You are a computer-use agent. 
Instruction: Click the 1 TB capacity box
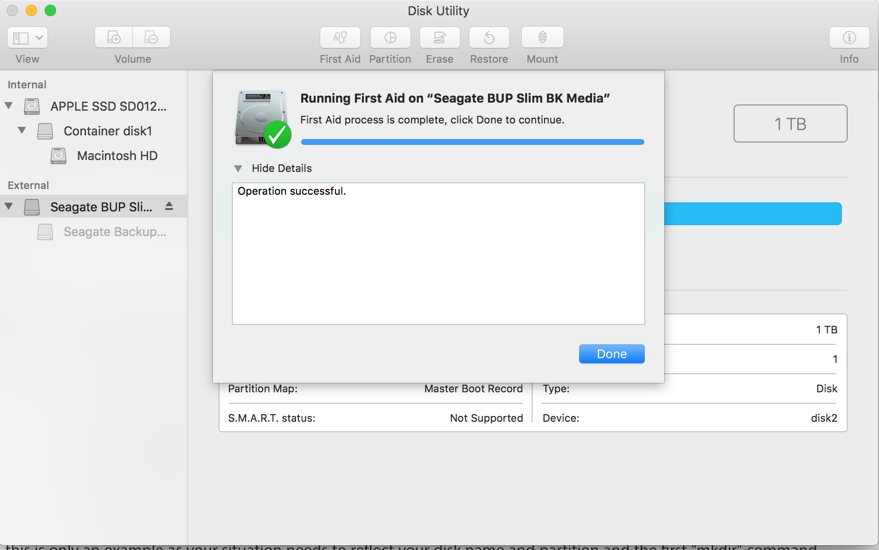791,123
